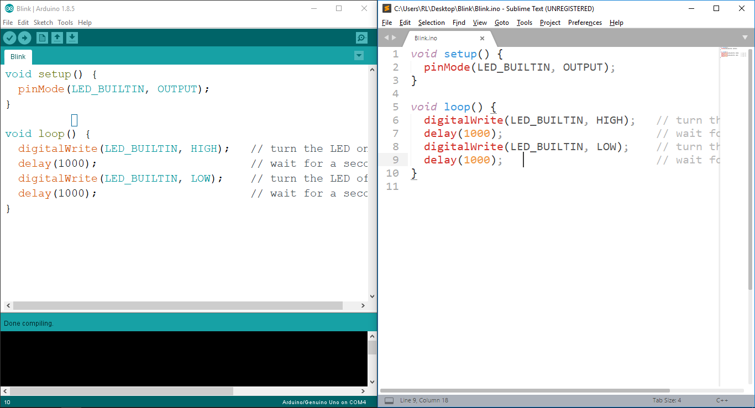
Task: Click the Arduino editor horizontal scrollbar
Action: (x=178, y=305)
